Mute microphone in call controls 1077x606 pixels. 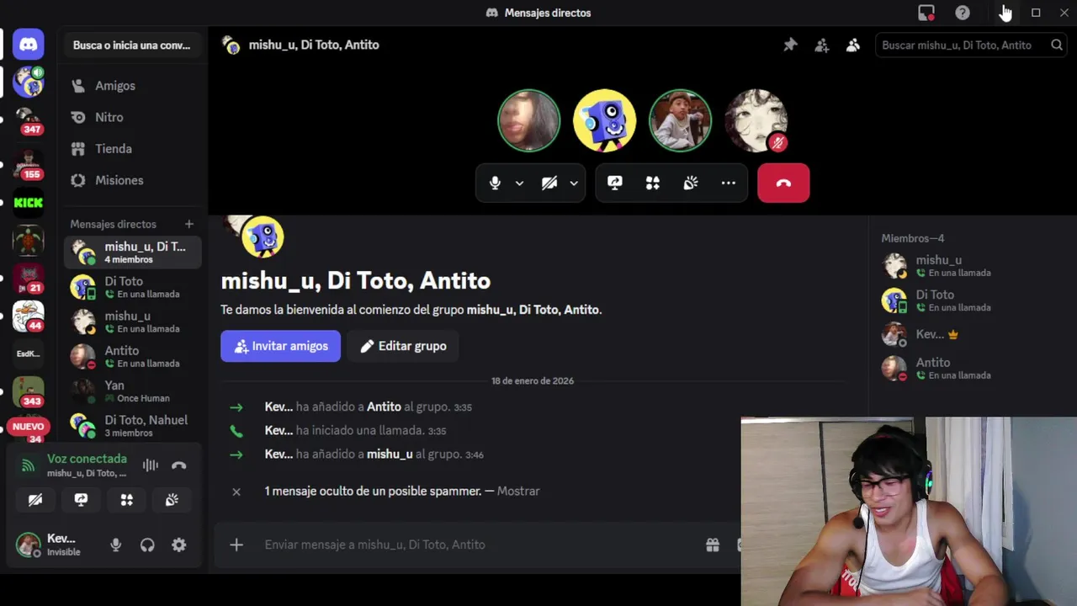click(x=495, y=183)
